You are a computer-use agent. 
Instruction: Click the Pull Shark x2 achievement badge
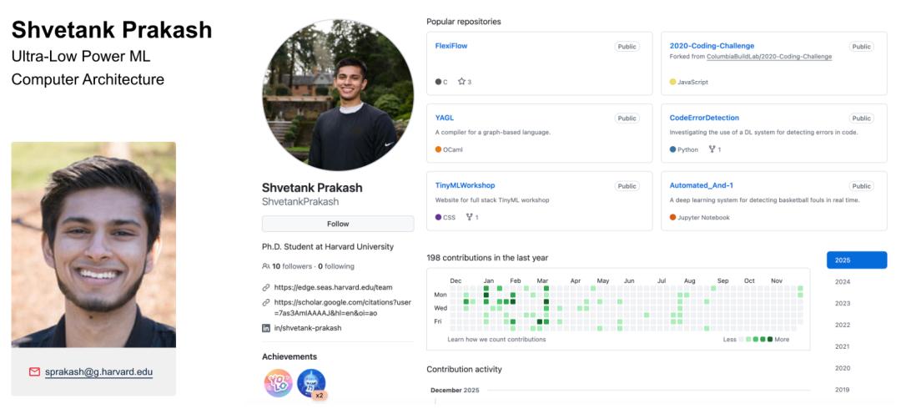311,383
